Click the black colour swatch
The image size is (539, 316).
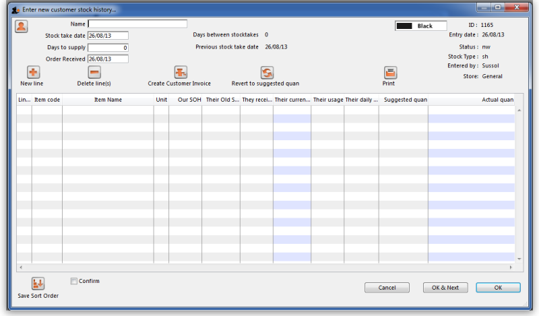coord(404,26)
